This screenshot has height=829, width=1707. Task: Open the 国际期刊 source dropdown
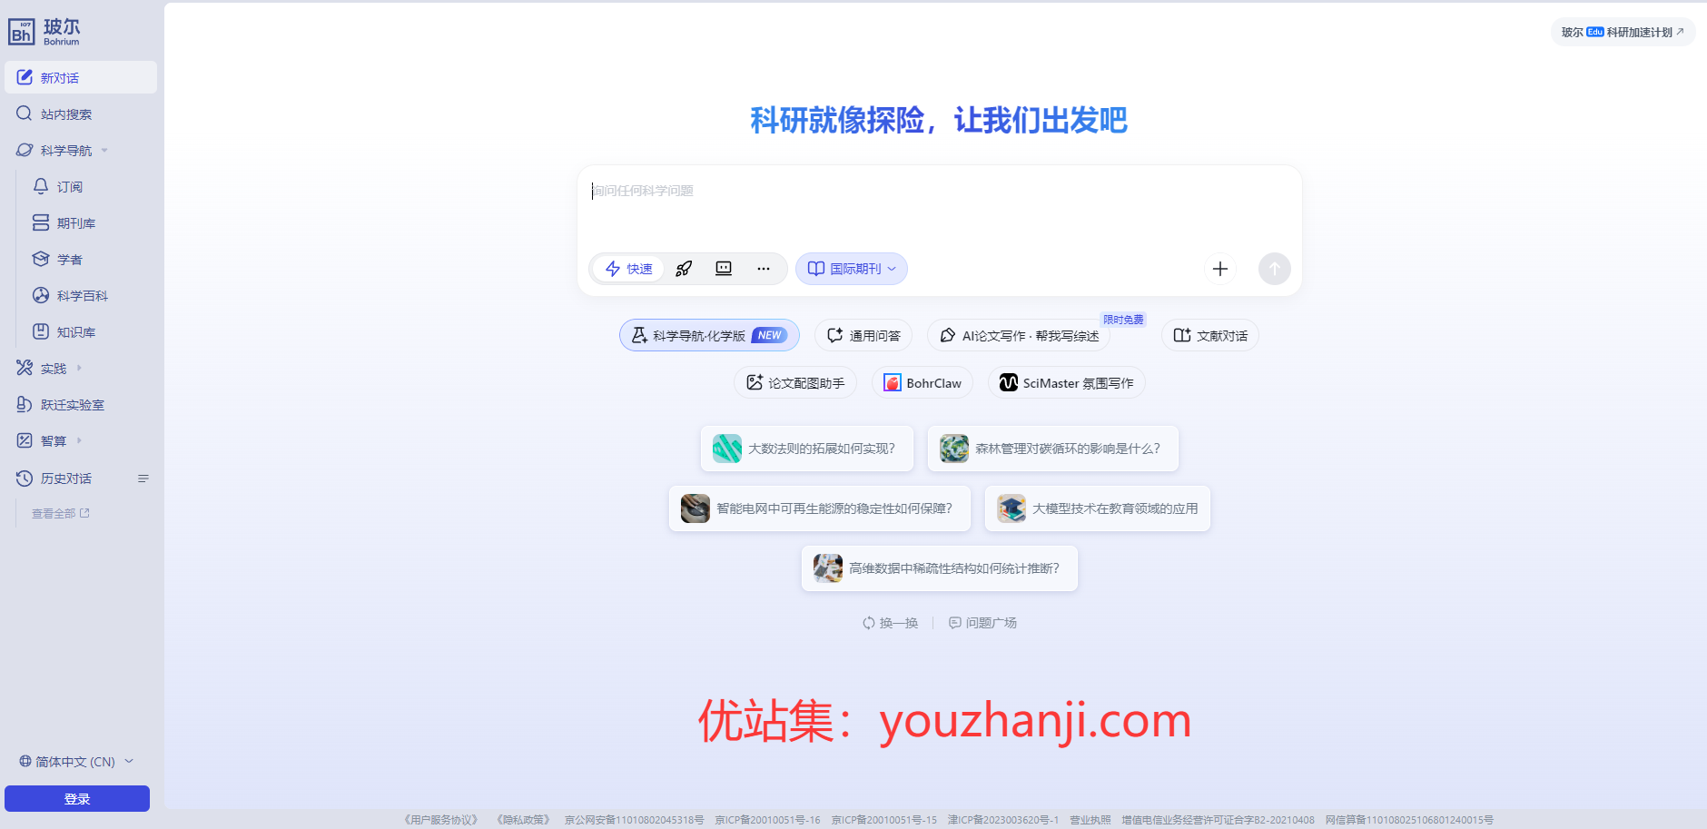click(852, 269)
